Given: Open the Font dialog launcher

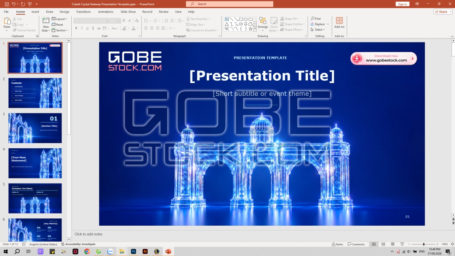Looking at the screenshot, I should tap(140, 36).
